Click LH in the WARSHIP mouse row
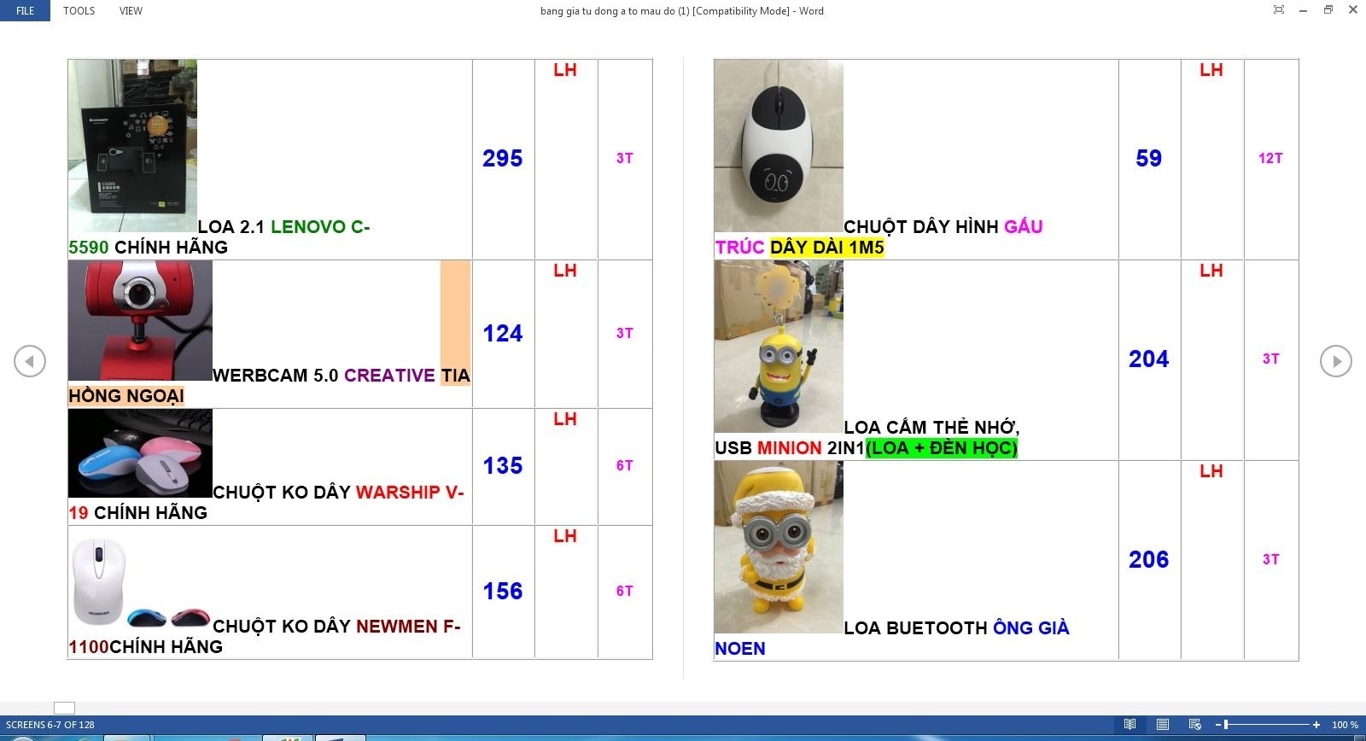The image size is (1366, 741). 565,419
